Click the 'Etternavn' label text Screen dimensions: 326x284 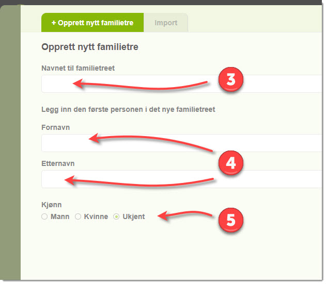58,163
